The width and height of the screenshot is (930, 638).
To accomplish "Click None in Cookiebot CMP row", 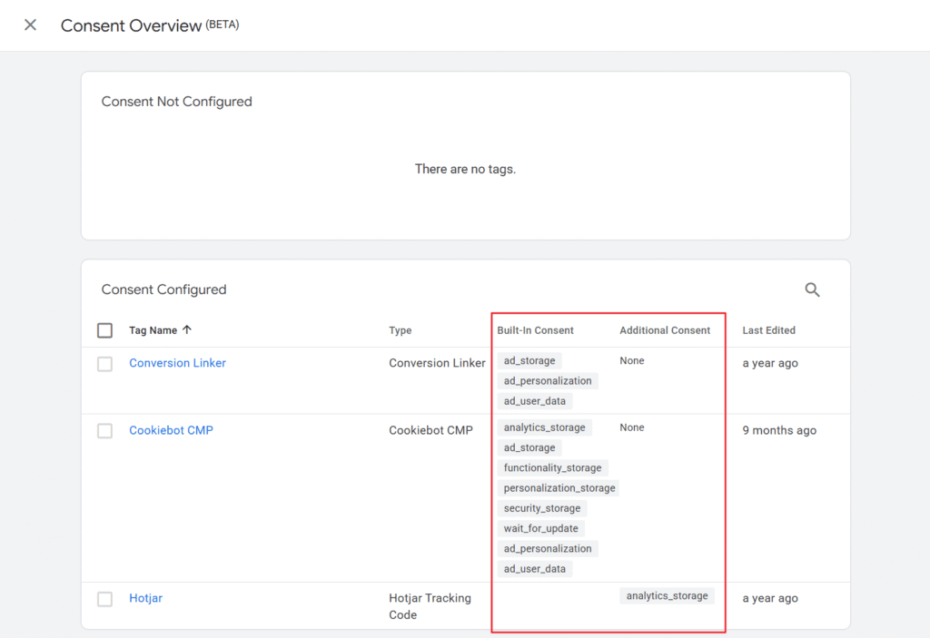I will pos(632,427).
